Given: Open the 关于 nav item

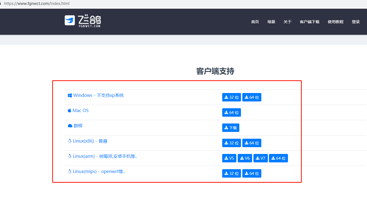Looking at the screenshot, I should (287, 22).
